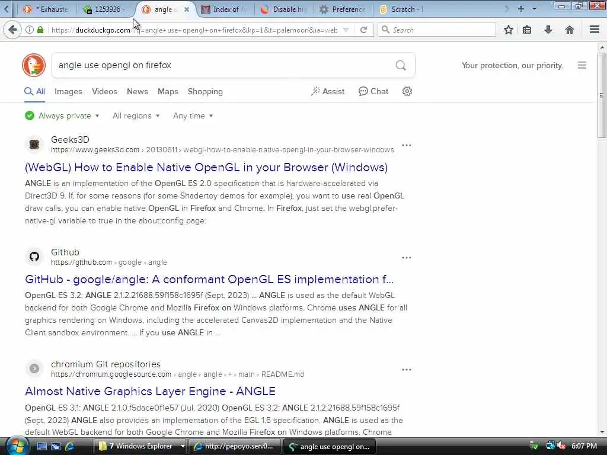The image size is (607, 455).
Task: Click the magnifier in DuckDuckGo search box
Action: coord(401,65)
